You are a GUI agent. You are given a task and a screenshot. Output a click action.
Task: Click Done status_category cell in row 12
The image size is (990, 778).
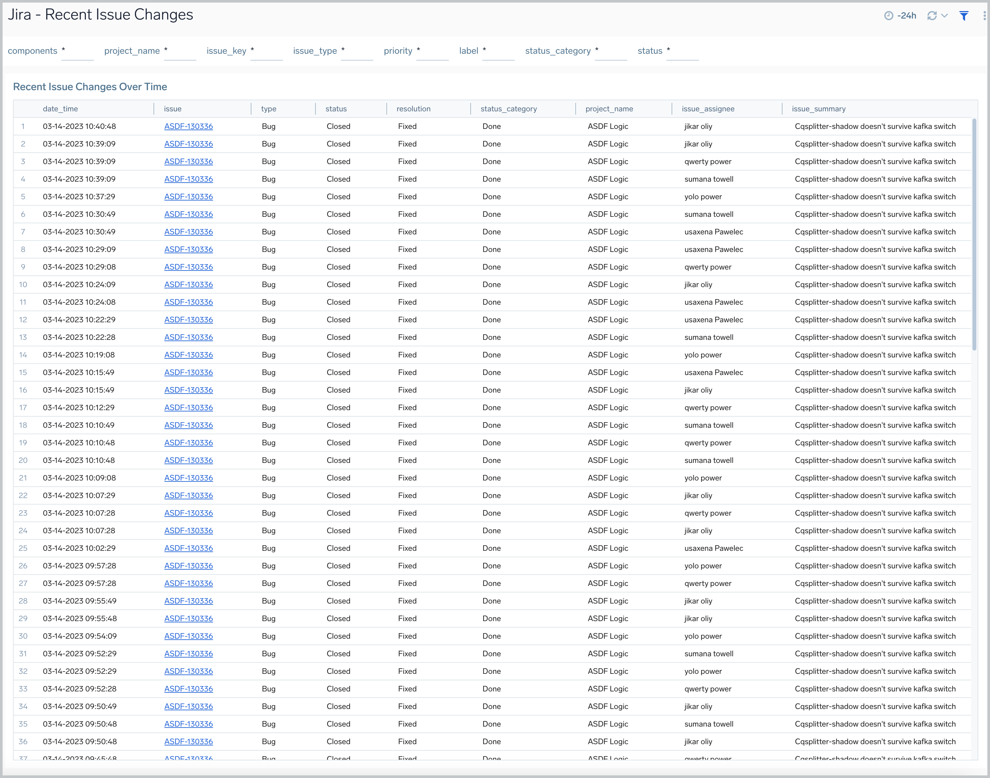coord(491,320)
